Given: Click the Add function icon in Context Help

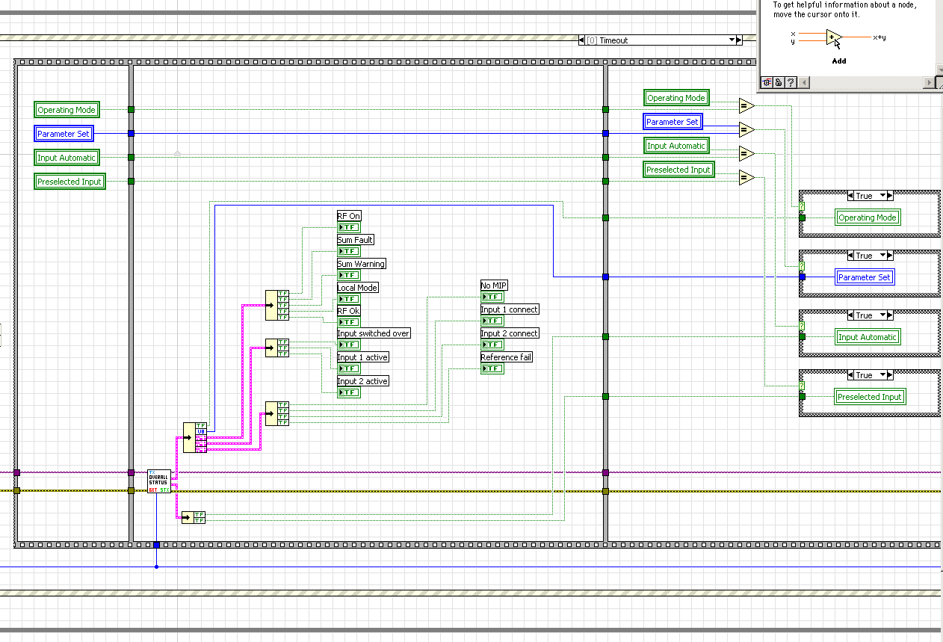Looking at the screenshot, I should [x=833, y=37].
